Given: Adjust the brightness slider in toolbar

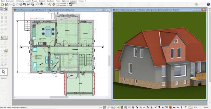Looking at the screenshot, I should point(73,3).
